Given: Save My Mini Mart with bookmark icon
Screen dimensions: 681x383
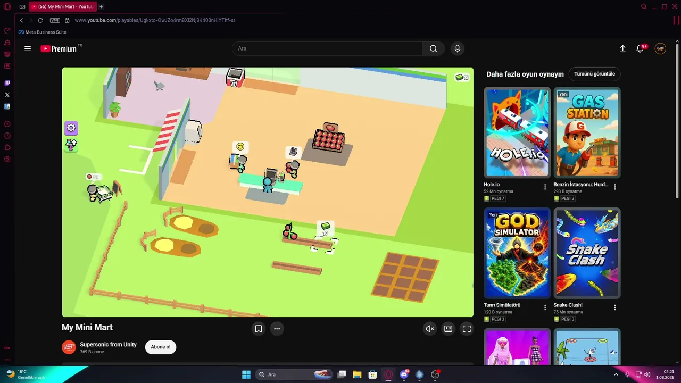Looking at the screenshot, I should [259, 329].
